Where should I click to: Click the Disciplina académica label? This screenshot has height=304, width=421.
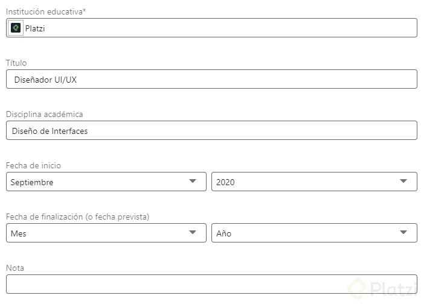click(x=45, y=114)
